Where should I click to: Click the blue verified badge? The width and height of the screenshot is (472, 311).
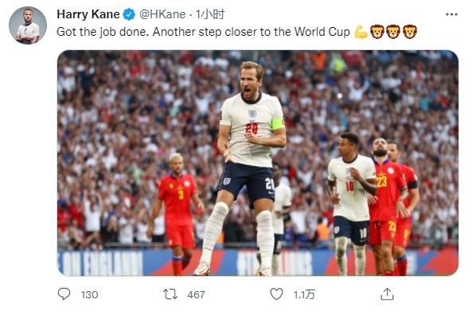click(129, 14)
